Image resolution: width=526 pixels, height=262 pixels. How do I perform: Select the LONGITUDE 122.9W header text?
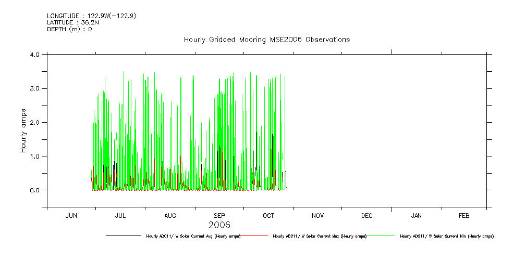[91, 16]
